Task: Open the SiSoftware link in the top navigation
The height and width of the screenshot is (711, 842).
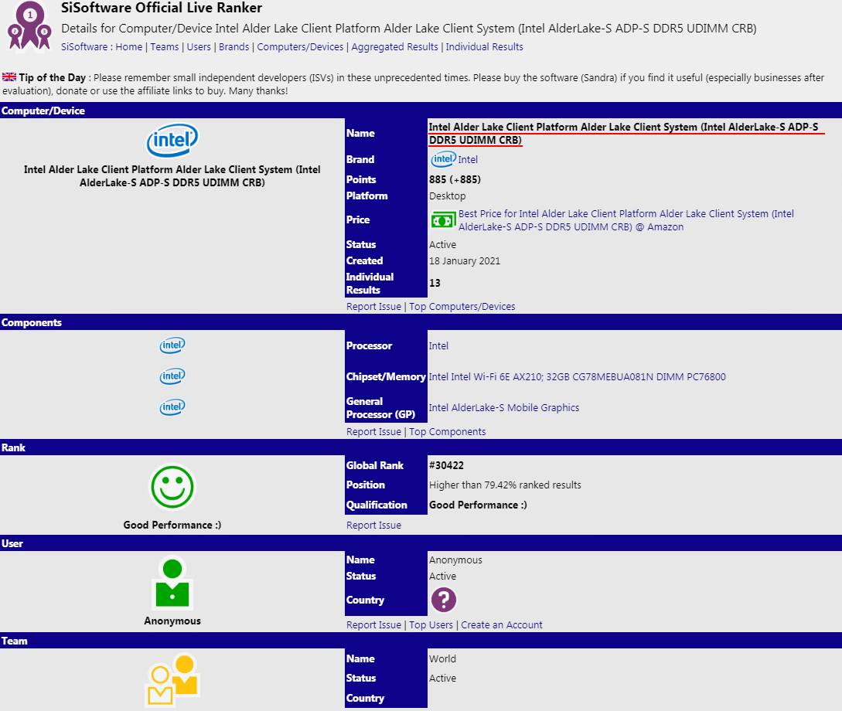Action: [84, 46]
